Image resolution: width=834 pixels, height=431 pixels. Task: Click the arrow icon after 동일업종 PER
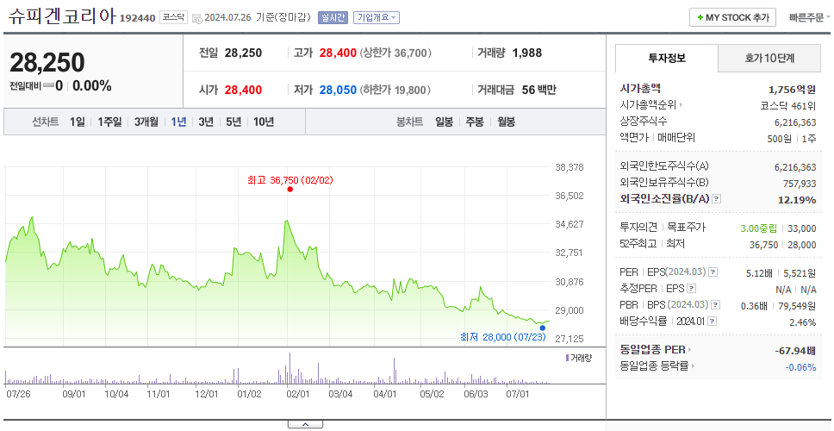coord(690,350)
